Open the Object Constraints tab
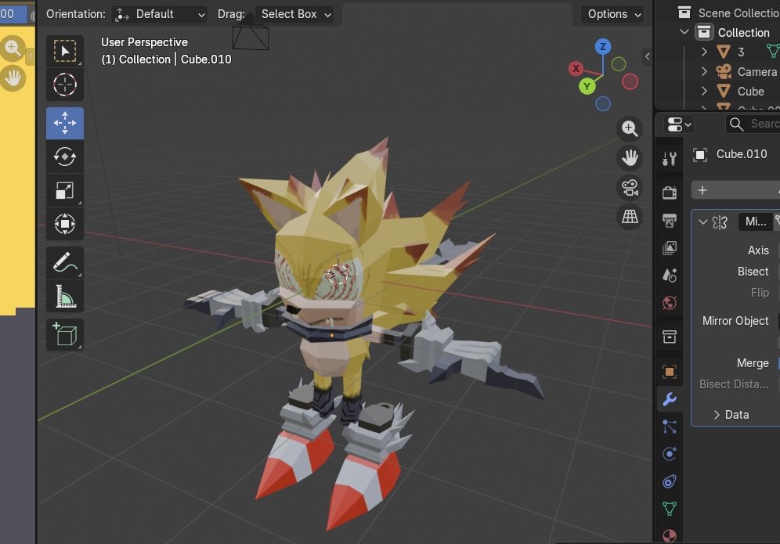 pos(670,481)
